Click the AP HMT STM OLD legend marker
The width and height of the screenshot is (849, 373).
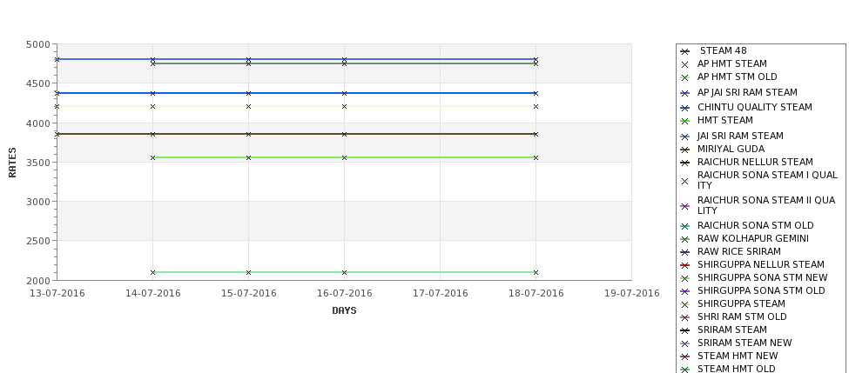pos(684,77)
